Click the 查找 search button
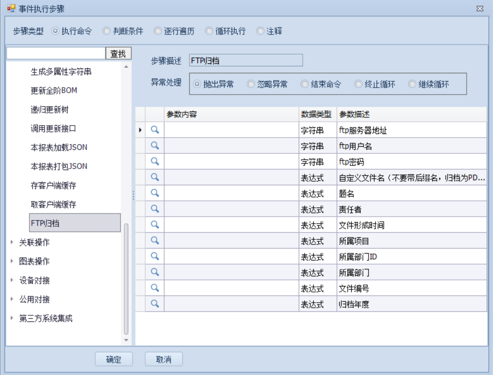Screen dimensions: 493x375 pyautogui.click(x=118, y=54)
